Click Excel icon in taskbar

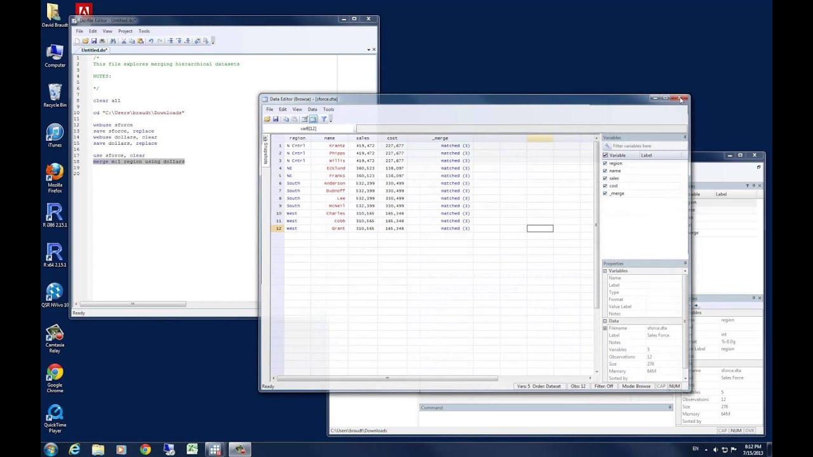click(x=192, y=449)
